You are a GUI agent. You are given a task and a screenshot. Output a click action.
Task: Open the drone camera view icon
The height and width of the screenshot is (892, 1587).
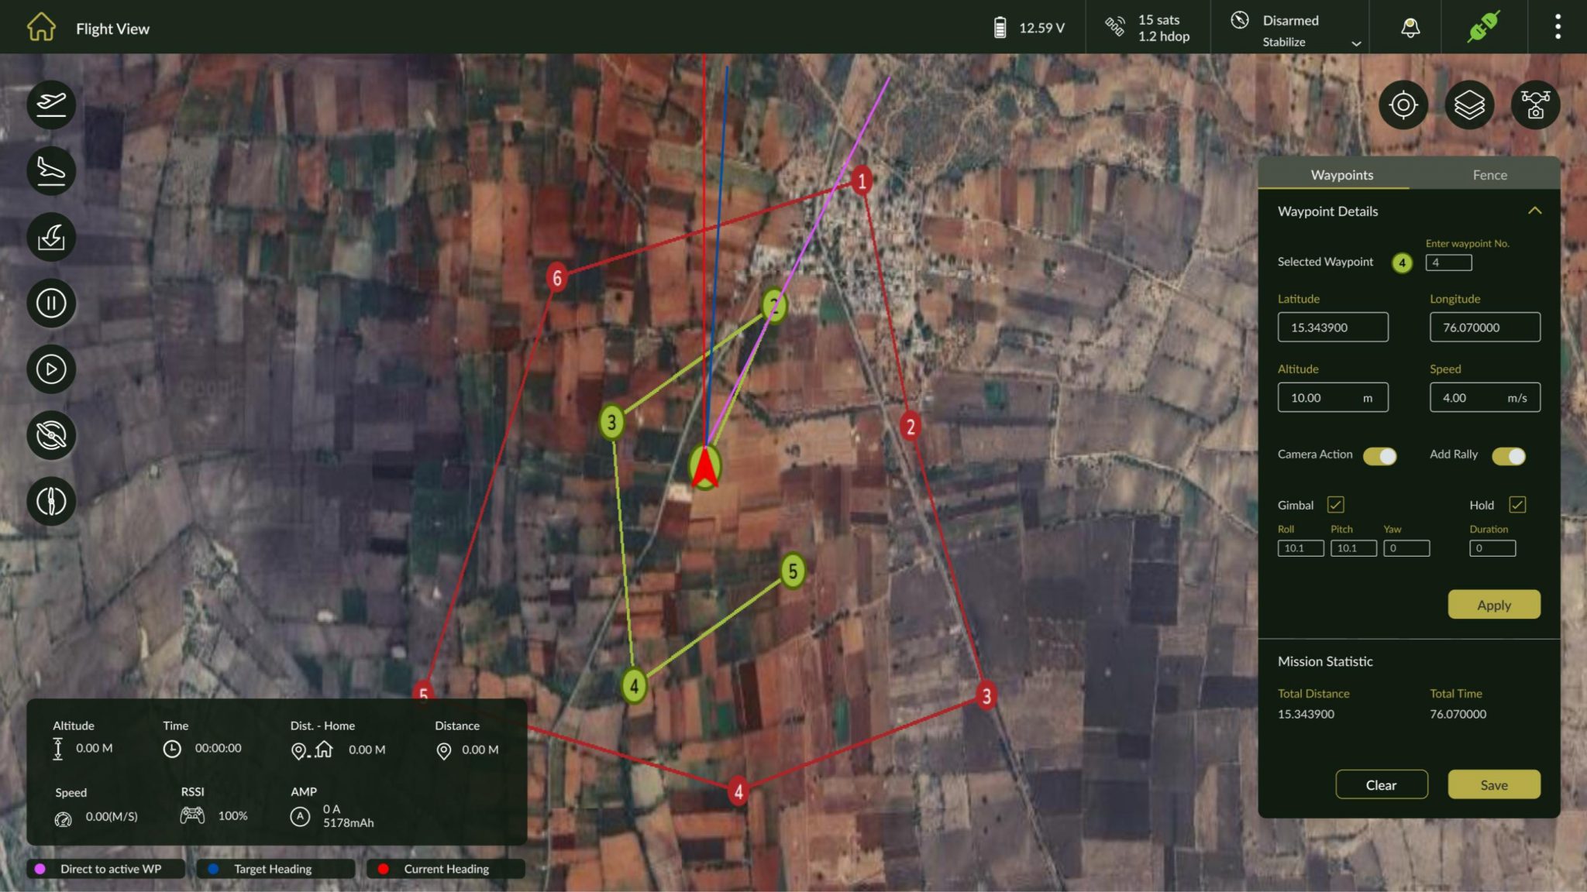(1535, 105)
